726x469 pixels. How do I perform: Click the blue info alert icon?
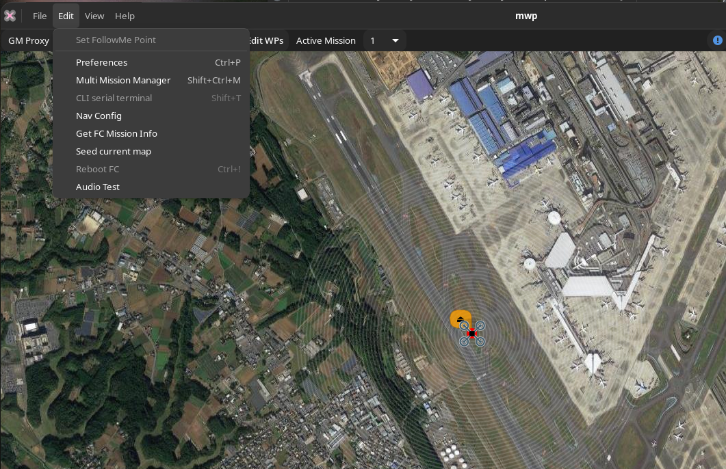pos(717,41)
